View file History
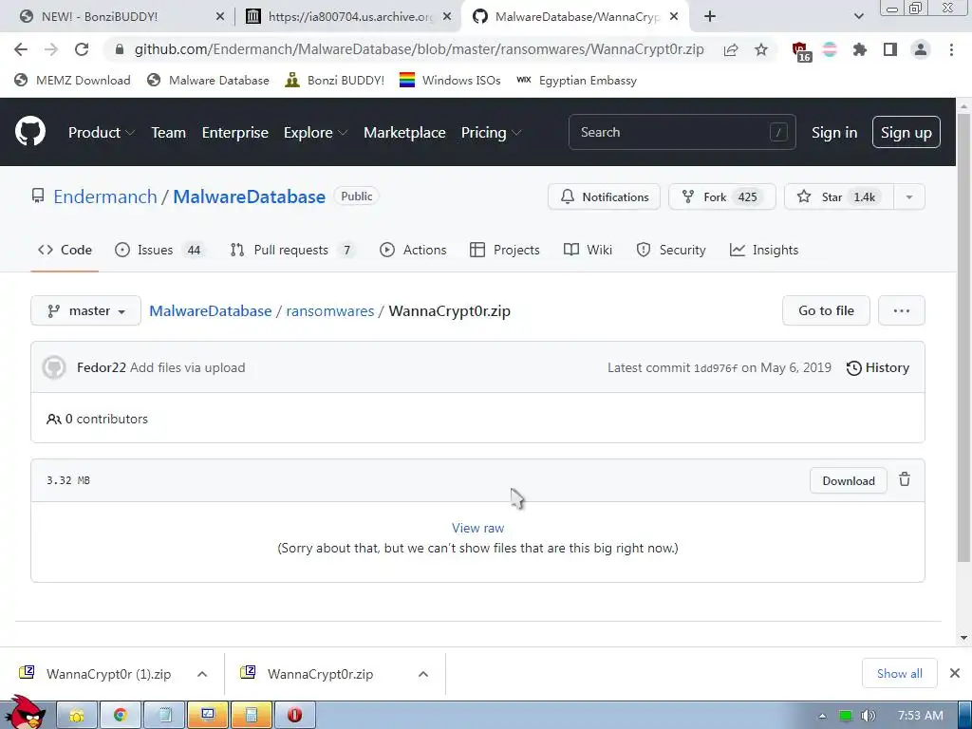 [878, 367]
